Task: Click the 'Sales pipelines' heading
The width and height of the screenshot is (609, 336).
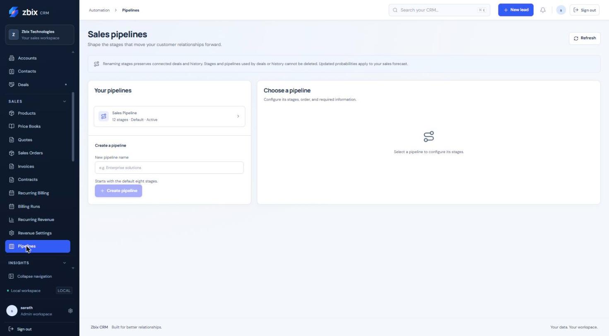Action: 117,34
